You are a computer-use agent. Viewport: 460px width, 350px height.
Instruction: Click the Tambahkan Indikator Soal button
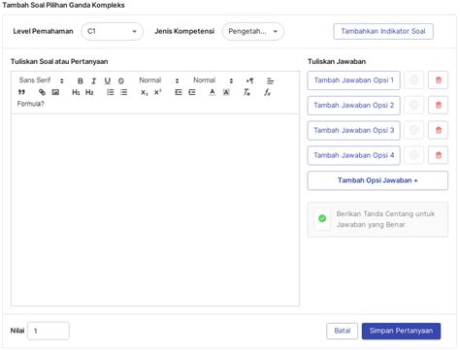(383, 31)
